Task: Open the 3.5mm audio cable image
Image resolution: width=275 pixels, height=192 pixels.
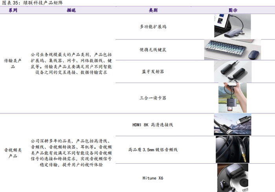Action: [233, 150]
